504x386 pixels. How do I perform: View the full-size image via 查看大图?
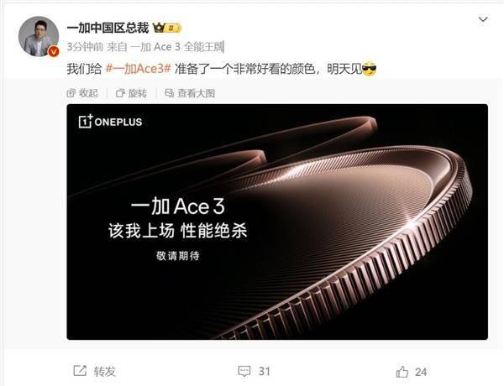point(190,93)
